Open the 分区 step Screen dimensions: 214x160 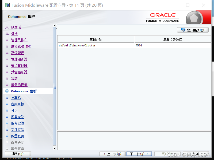(14, 110)
